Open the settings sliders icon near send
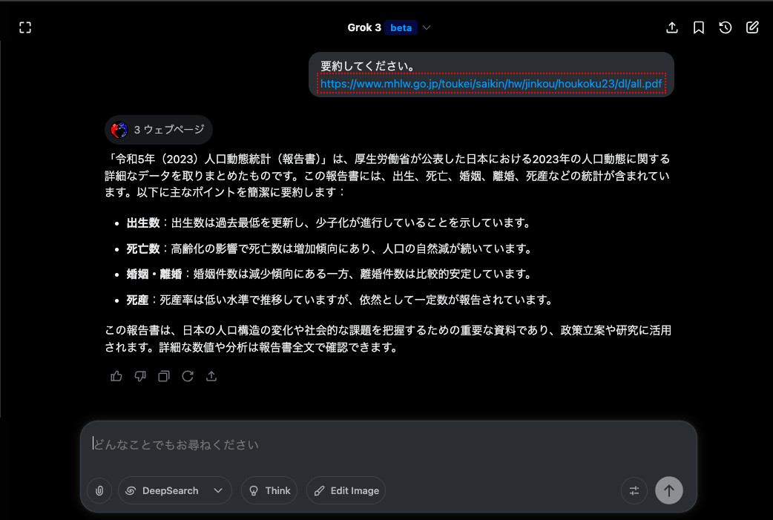This screenshot has width=773, height=520. coord(634,490)
